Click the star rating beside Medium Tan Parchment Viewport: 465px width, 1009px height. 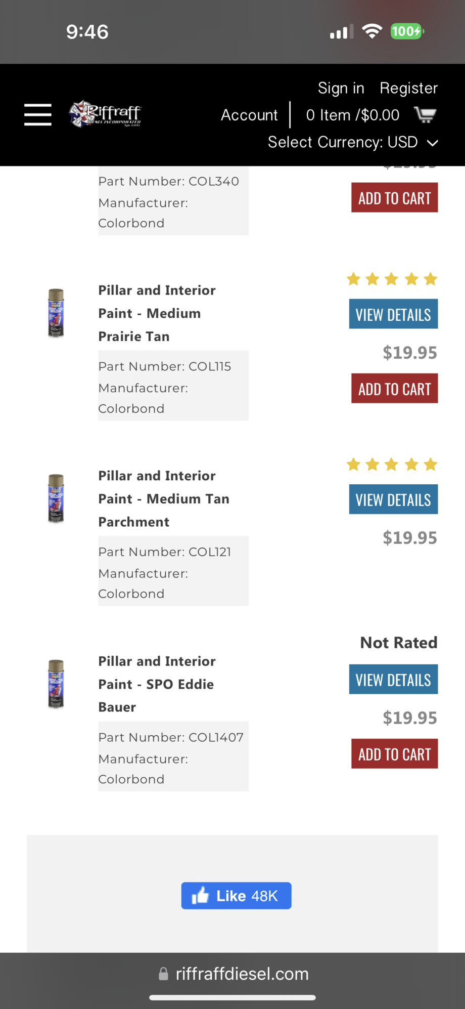click(x=392, y=464)
